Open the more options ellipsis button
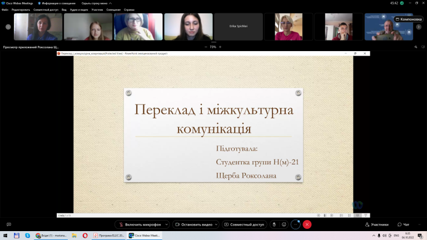The image size is (427, 240). (295, 224)
